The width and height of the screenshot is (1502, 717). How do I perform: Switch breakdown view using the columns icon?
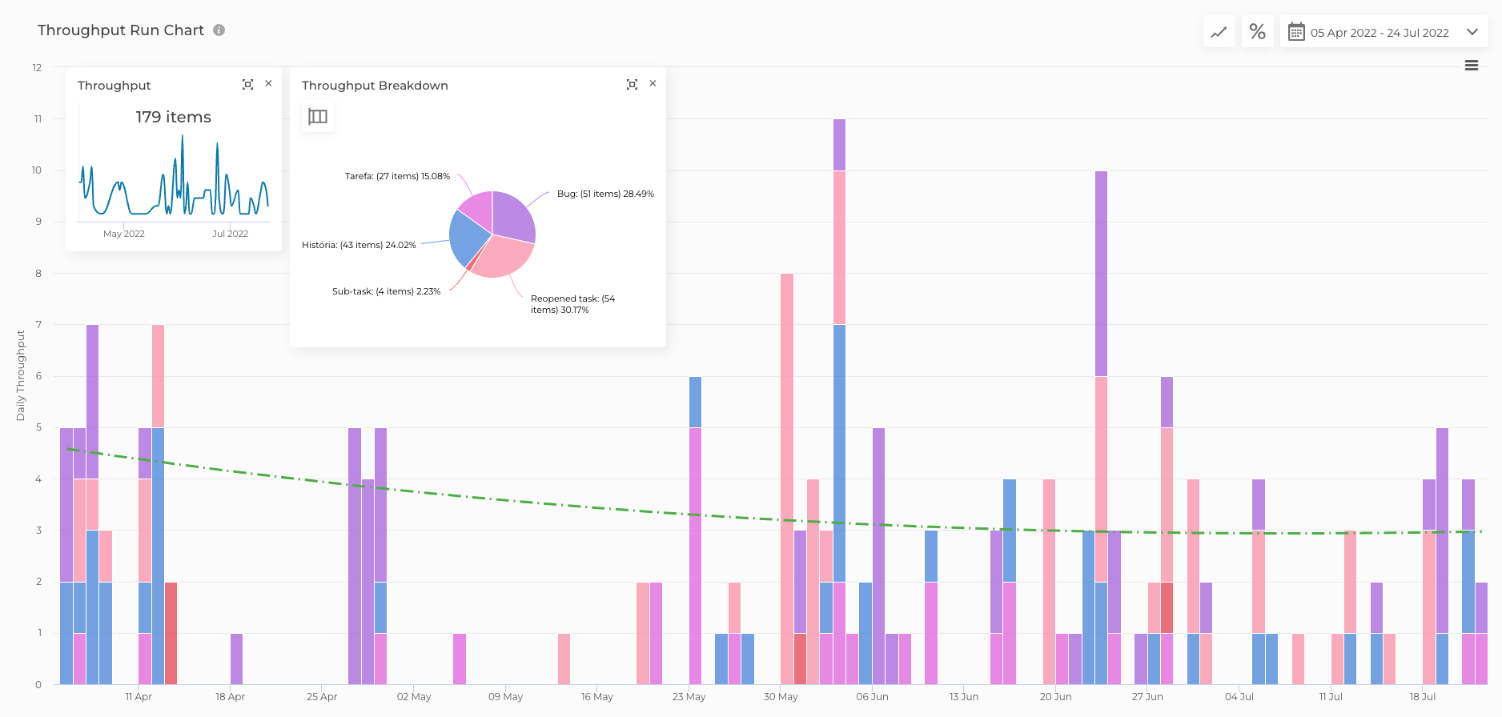318,117
